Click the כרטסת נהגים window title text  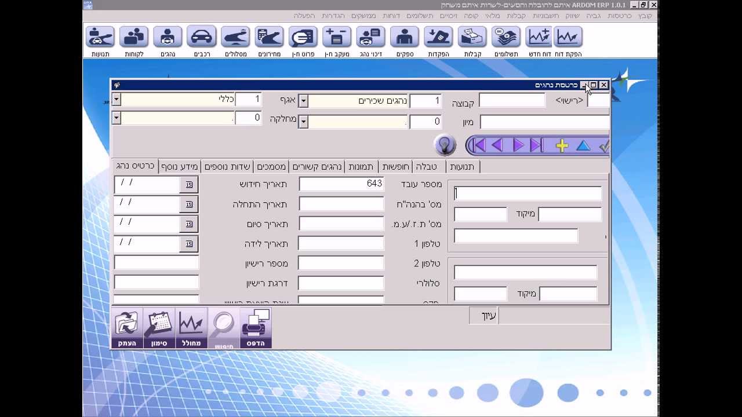(556, 85)
